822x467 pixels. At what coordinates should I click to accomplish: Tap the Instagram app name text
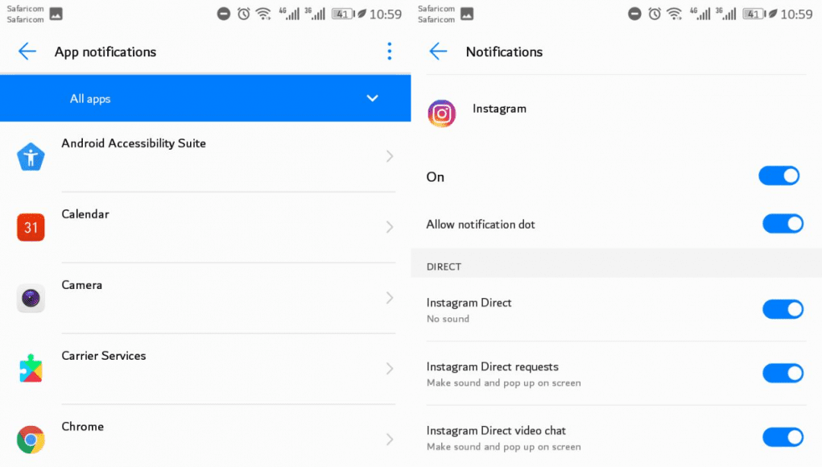(499, 109)
